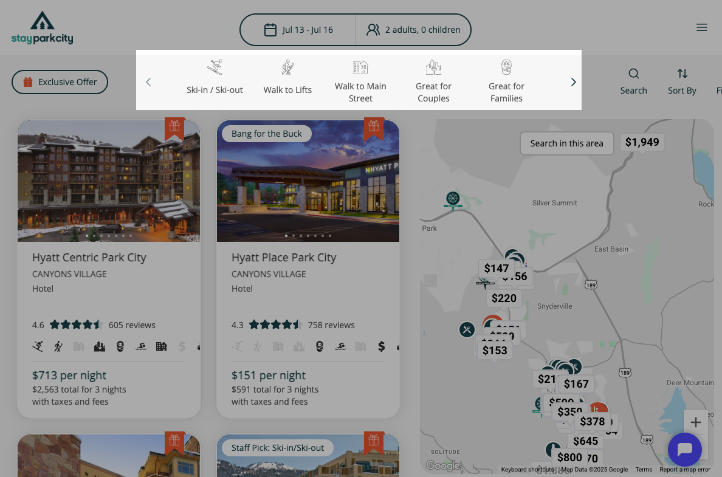Viewport: 722px width, 477px height.
Task: Click gift offer ribbon on Hyatt Centric card
Action: [x=174, y=128]
